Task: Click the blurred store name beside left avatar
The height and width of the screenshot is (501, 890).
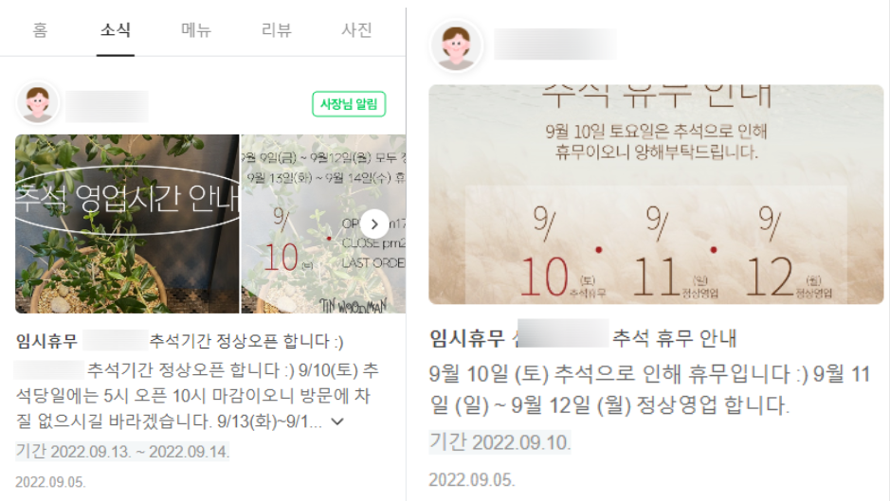Action: (x=107, y=106)
